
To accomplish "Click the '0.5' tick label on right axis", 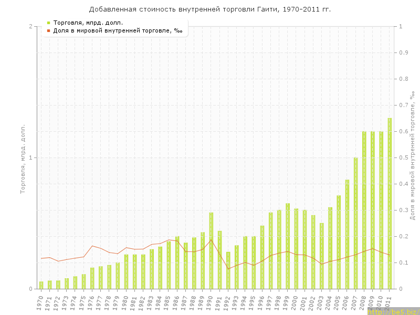I will [404, 157].
